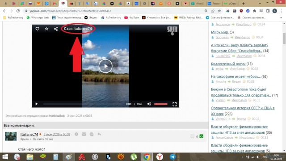Image resolution: width=286 pixels, height=161 pixels.
Task: Toggle fullscreen mode in the video player
Action: (175, 104)
